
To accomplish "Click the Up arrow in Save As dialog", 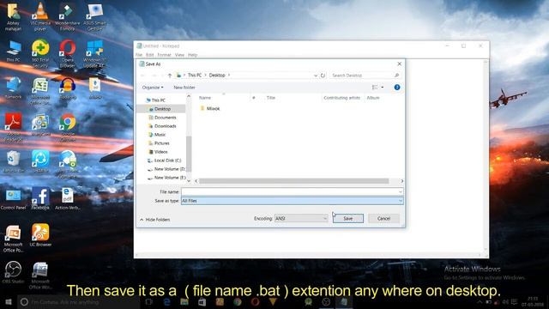I will [170, 76].
